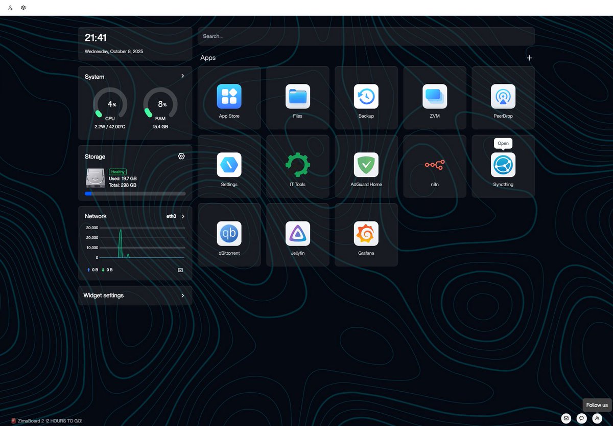Viewport: 613px width, 426px height.
Task: Expand the System widget chevron
Action: point(183,76)
